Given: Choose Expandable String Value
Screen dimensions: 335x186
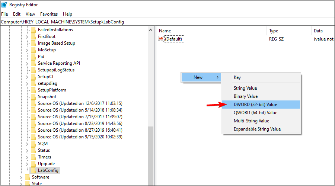Looking at the screenshot, I should pyautogui.click(x=261, y=129).
